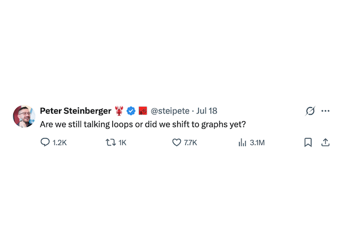Open the @steipete handle link
Screen dimensions: 348x251
click(170, 111)
